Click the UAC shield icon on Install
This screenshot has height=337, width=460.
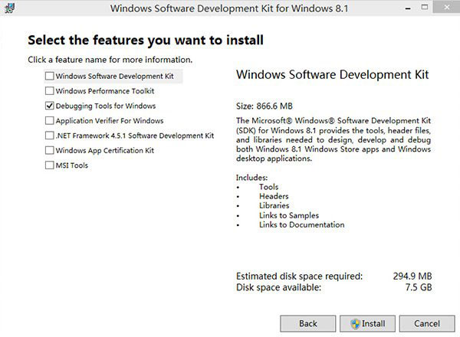point(355,323)
